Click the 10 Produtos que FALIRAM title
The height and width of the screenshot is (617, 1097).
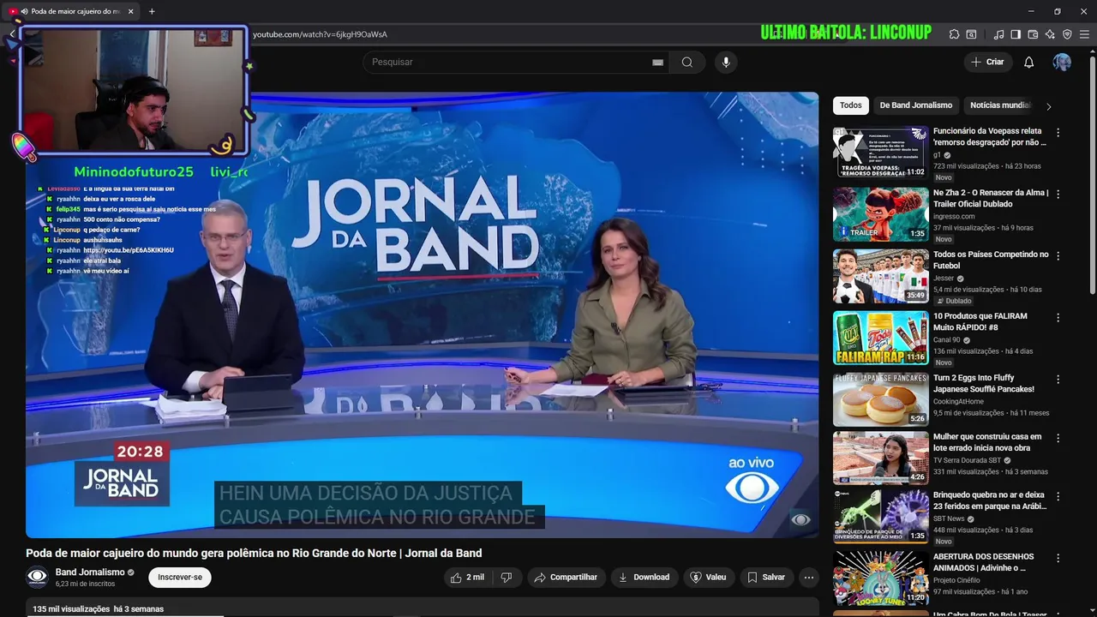coord(980,321)
